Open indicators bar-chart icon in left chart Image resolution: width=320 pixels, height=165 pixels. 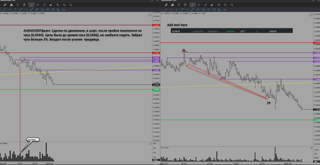50,5
